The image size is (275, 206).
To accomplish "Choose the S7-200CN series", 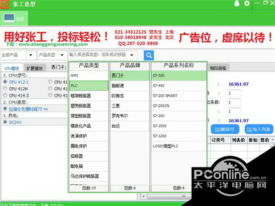I will coord(179,106).
